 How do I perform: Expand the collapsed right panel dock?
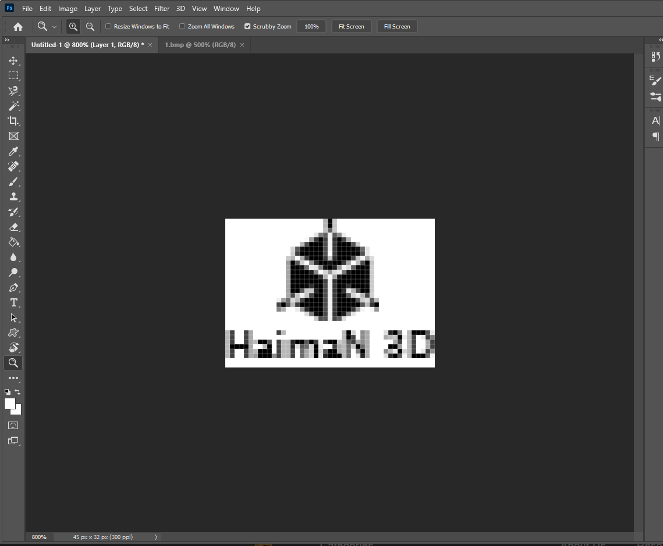click(x=660, y=40)
